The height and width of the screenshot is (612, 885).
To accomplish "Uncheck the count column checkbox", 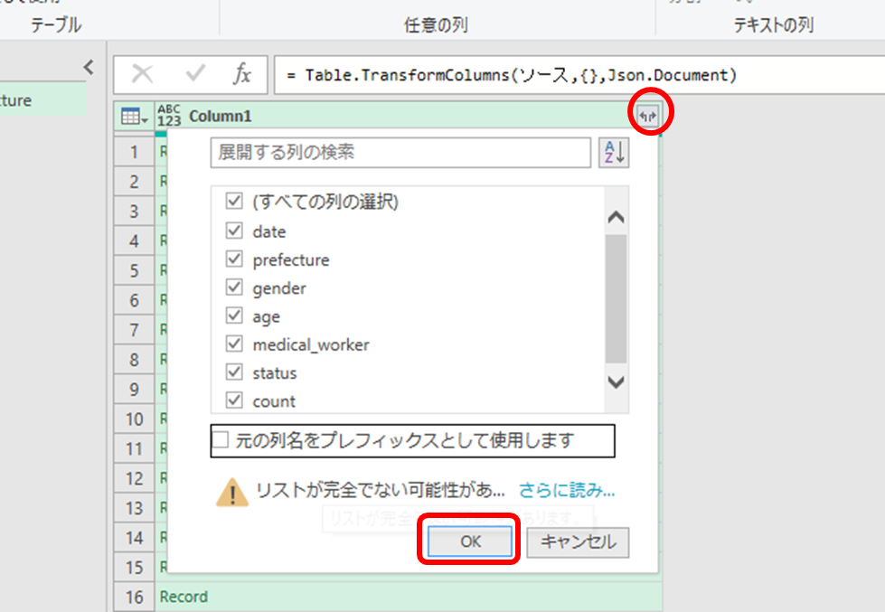I will pos(233,400).
